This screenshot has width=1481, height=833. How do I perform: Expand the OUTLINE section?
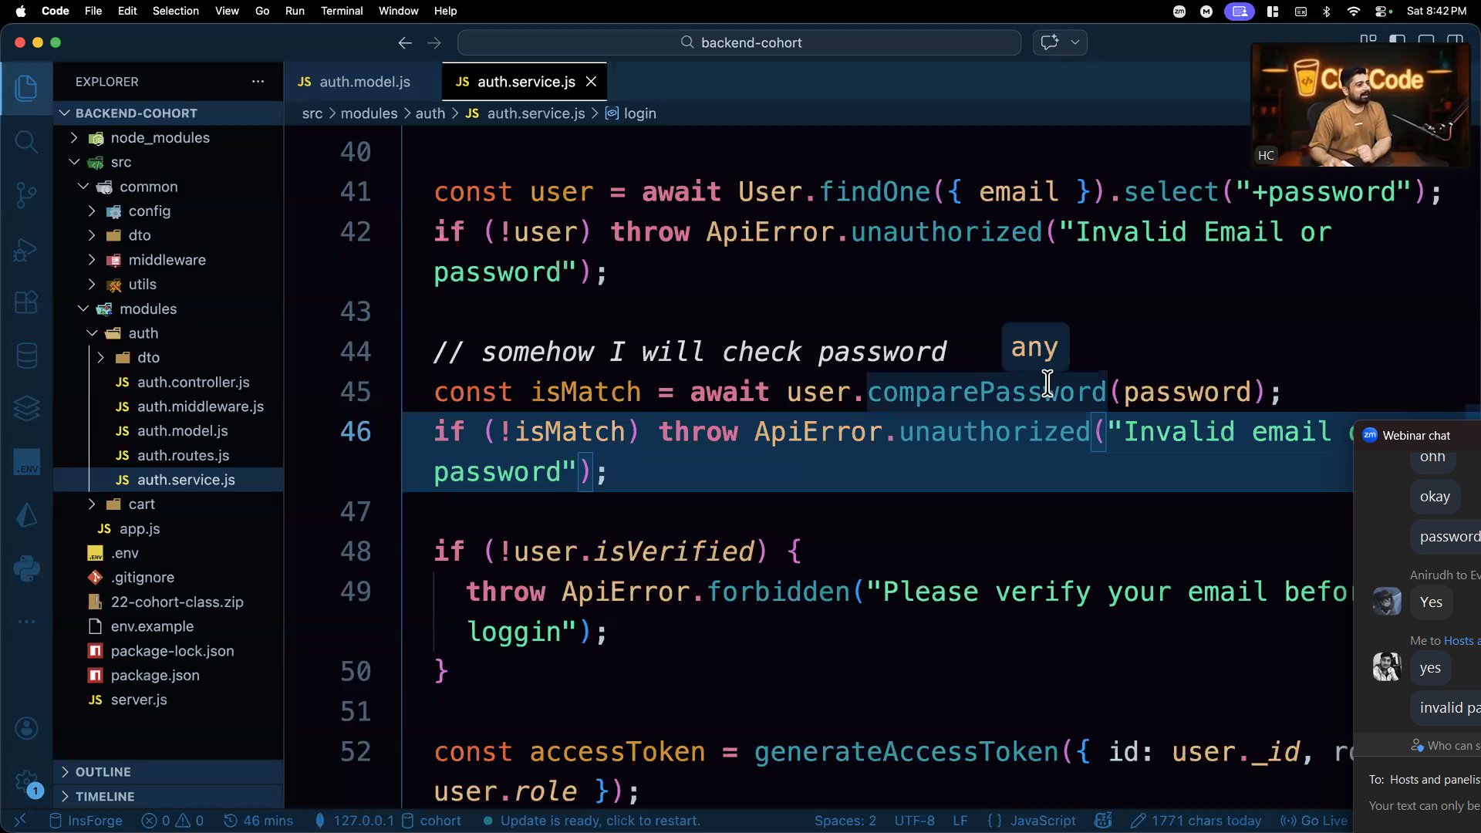103,772
